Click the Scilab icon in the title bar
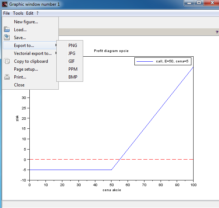Viewport: 219px width, 208px height. pos(5,4)
